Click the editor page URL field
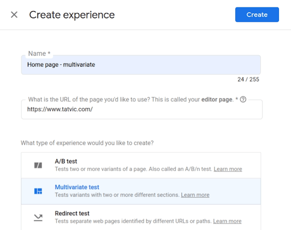This screenshot has width=291, height=230. pyautogui.click(x=142, y=109)
